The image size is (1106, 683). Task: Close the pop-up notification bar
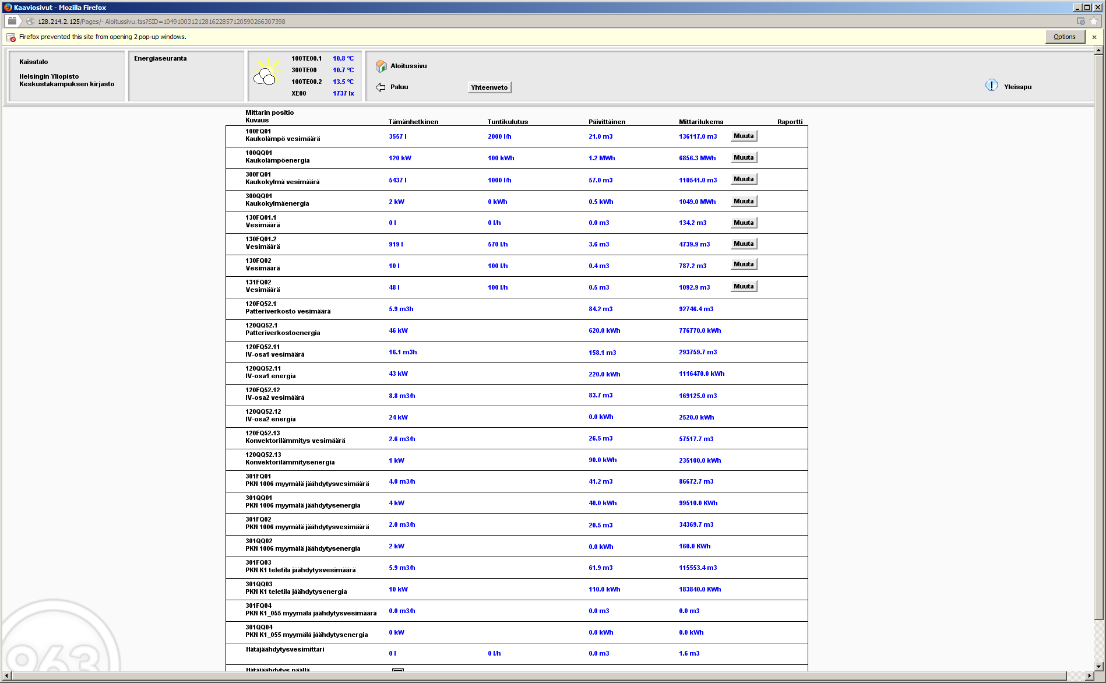click(1094, 37)
